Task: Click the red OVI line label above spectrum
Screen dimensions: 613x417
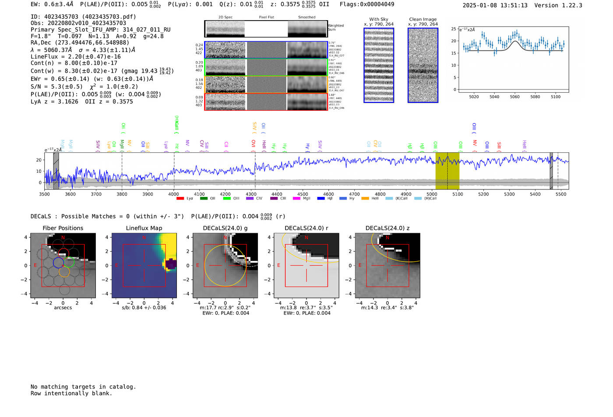Action: pyautogui.click(x=253, y=144)
